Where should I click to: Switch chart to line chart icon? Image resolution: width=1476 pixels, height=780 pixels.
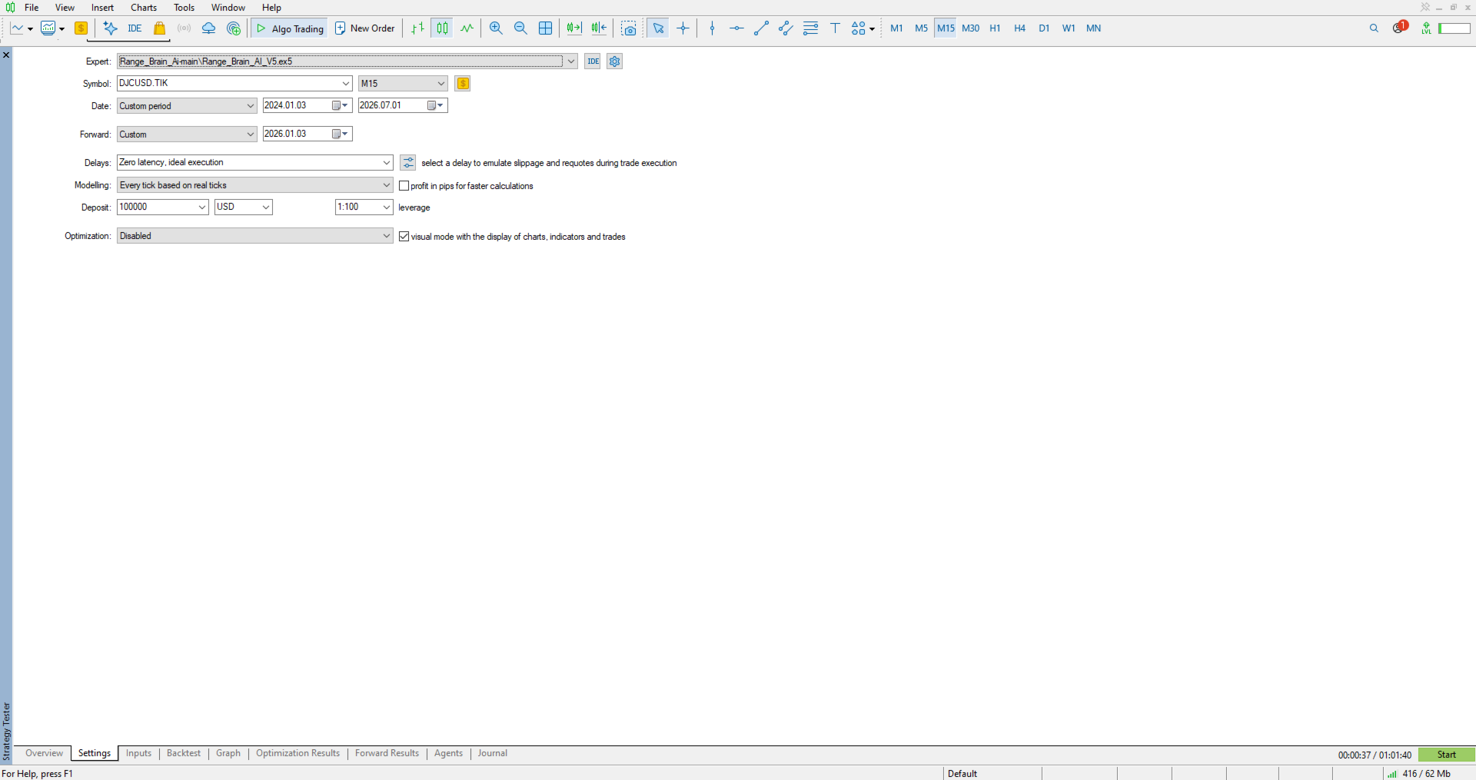point(467,28)
